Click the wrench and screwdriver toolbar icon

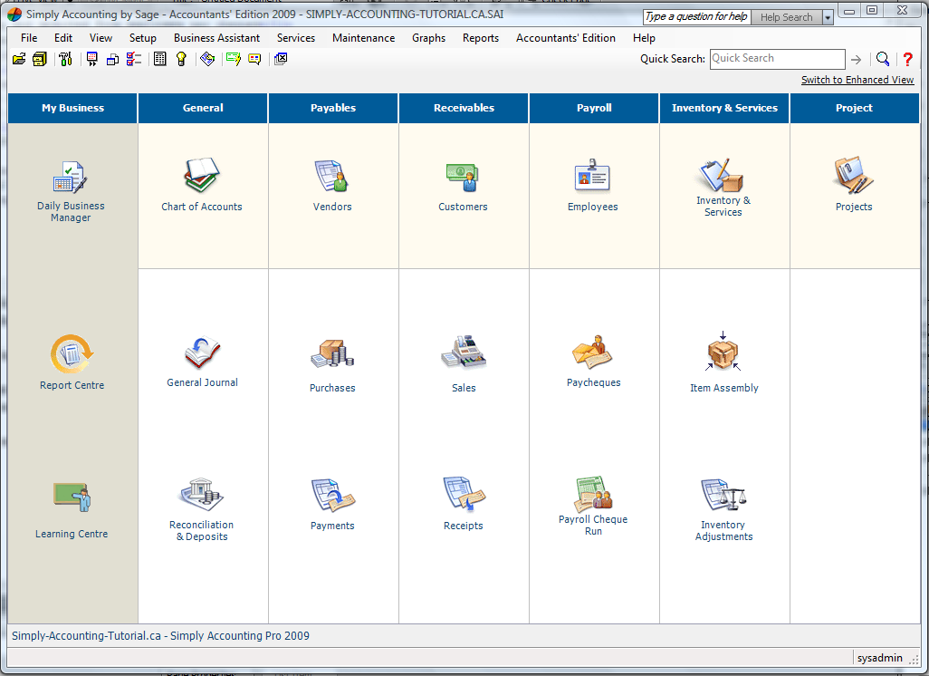click(x=65, y=59)
